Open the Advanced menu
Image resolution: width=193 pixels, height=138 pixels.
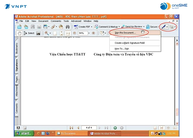(x=76, y=21)
